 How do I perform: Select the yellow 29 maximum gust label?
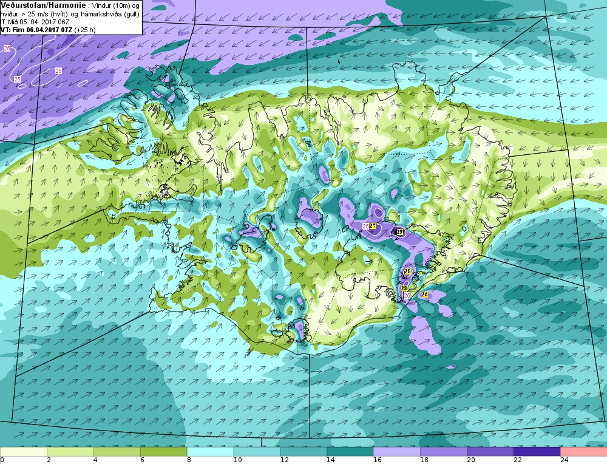coord(400,232)
